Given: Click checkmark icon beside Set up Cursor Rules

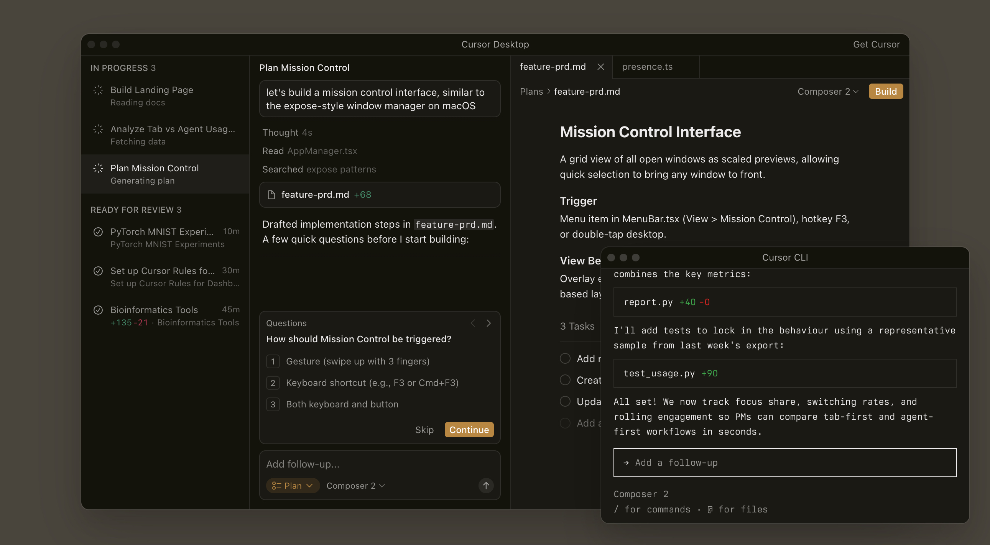Looking at the screenshot, I should pyautogui.click(x=98, y=271).
